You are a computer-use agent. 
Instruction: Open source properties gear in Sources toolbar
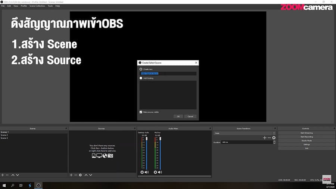coord(80,175)
